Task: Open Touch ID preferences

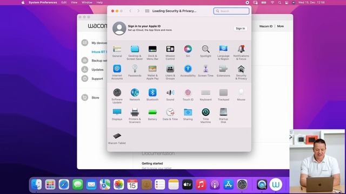Action: tap(188, 95)
